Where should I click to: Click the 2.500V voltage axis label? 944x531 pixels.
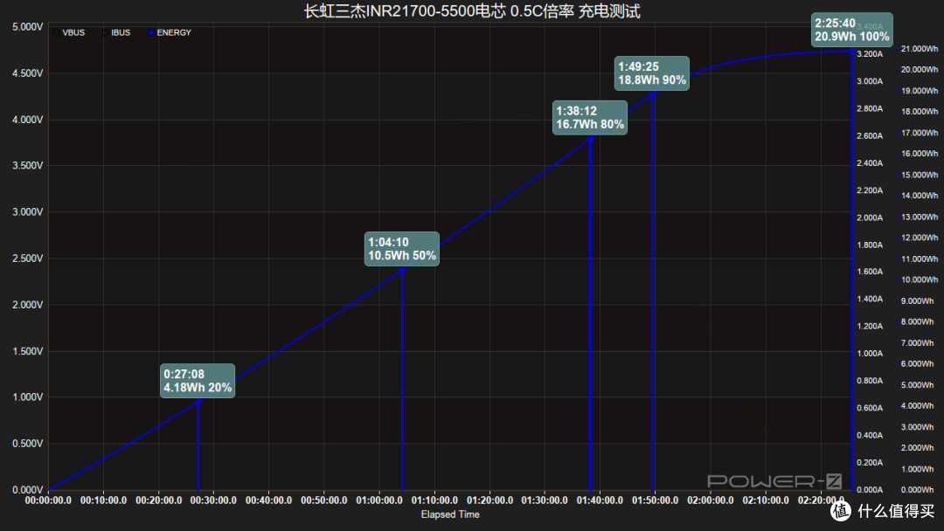point(28,258)
